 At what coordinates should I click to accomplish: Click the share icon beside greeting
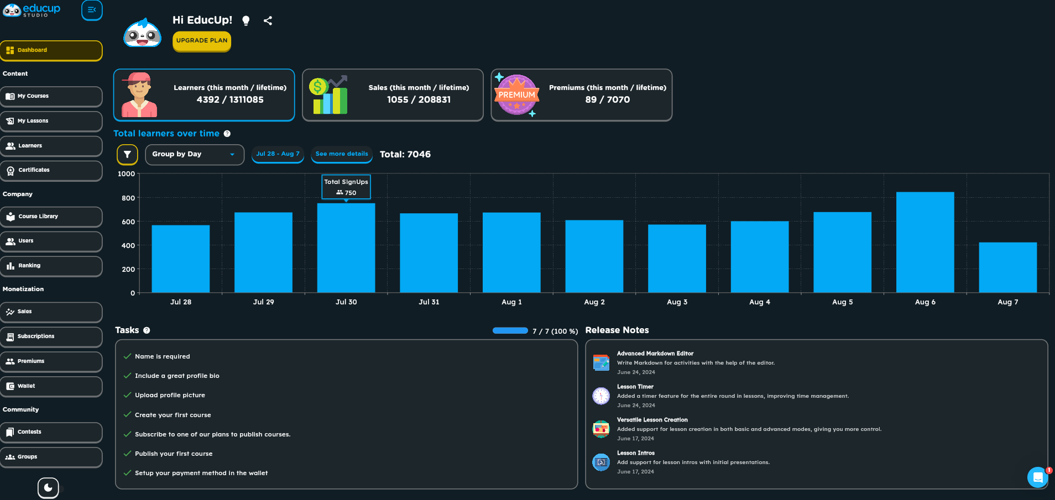[268, 20]
